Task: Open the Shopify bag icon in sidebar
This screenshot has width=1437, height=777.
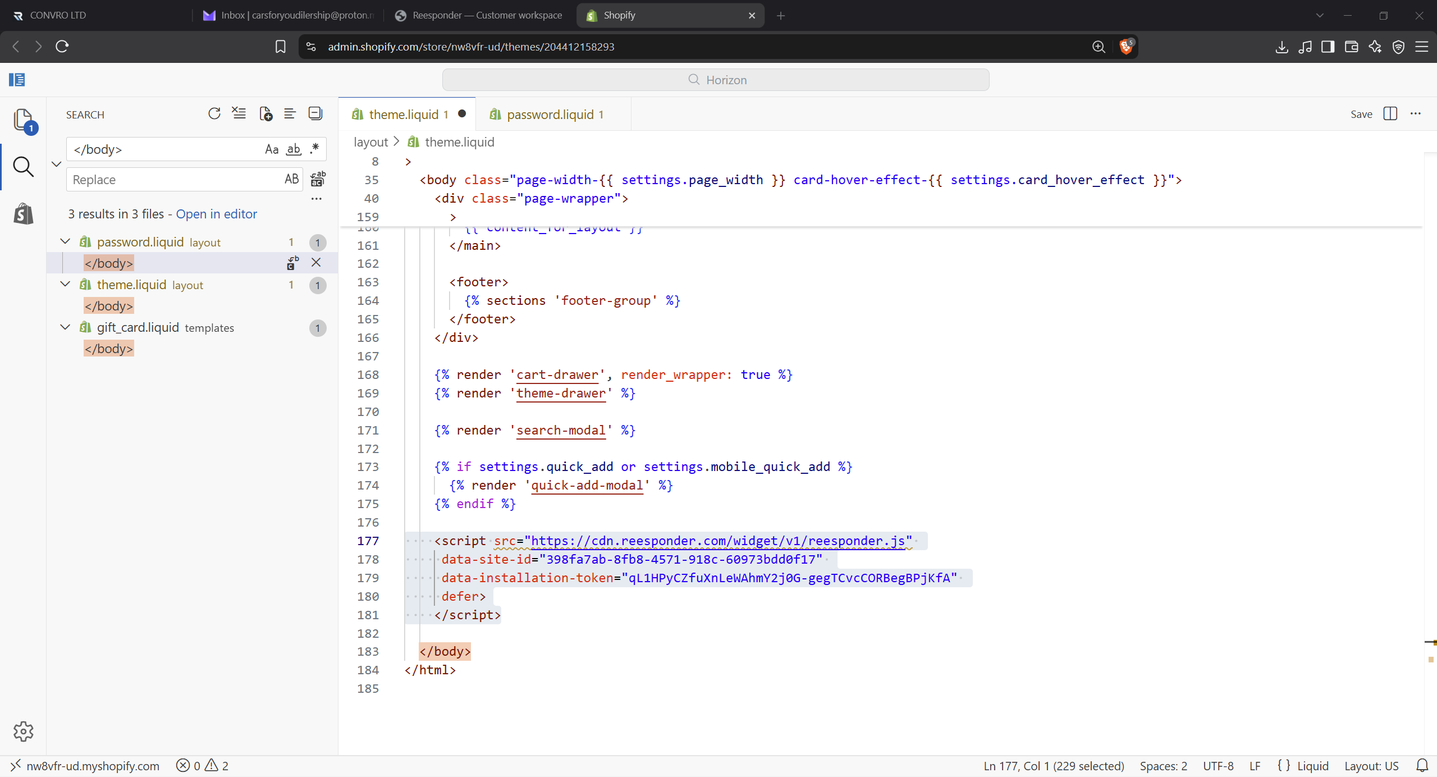Action: [x=23, y=214]
